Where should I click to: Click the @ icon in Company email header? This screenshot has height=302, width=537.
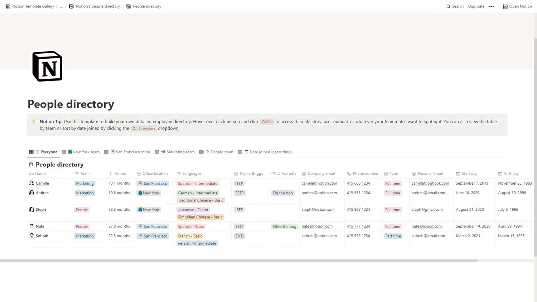(304, 174)
